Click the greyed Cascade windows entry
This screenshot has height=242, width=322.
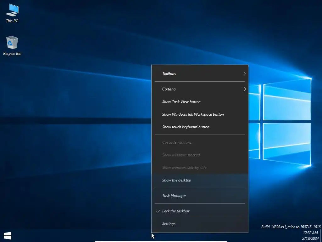[200, 142]
